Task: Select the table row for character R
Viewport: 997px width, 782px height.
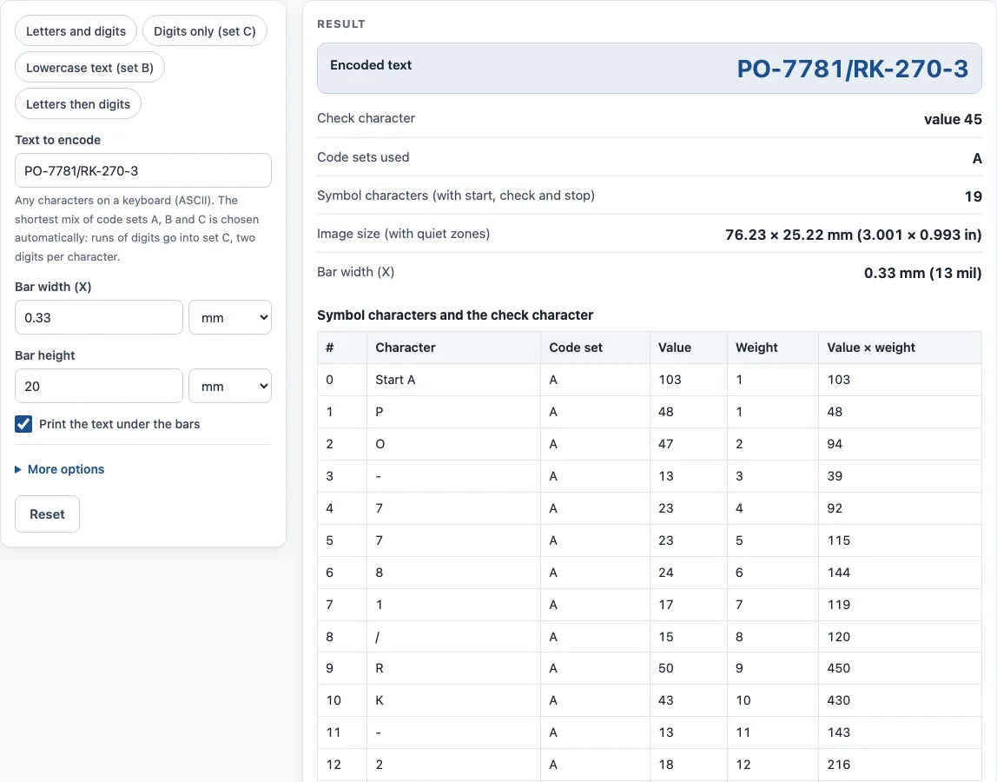Action: 650,668
